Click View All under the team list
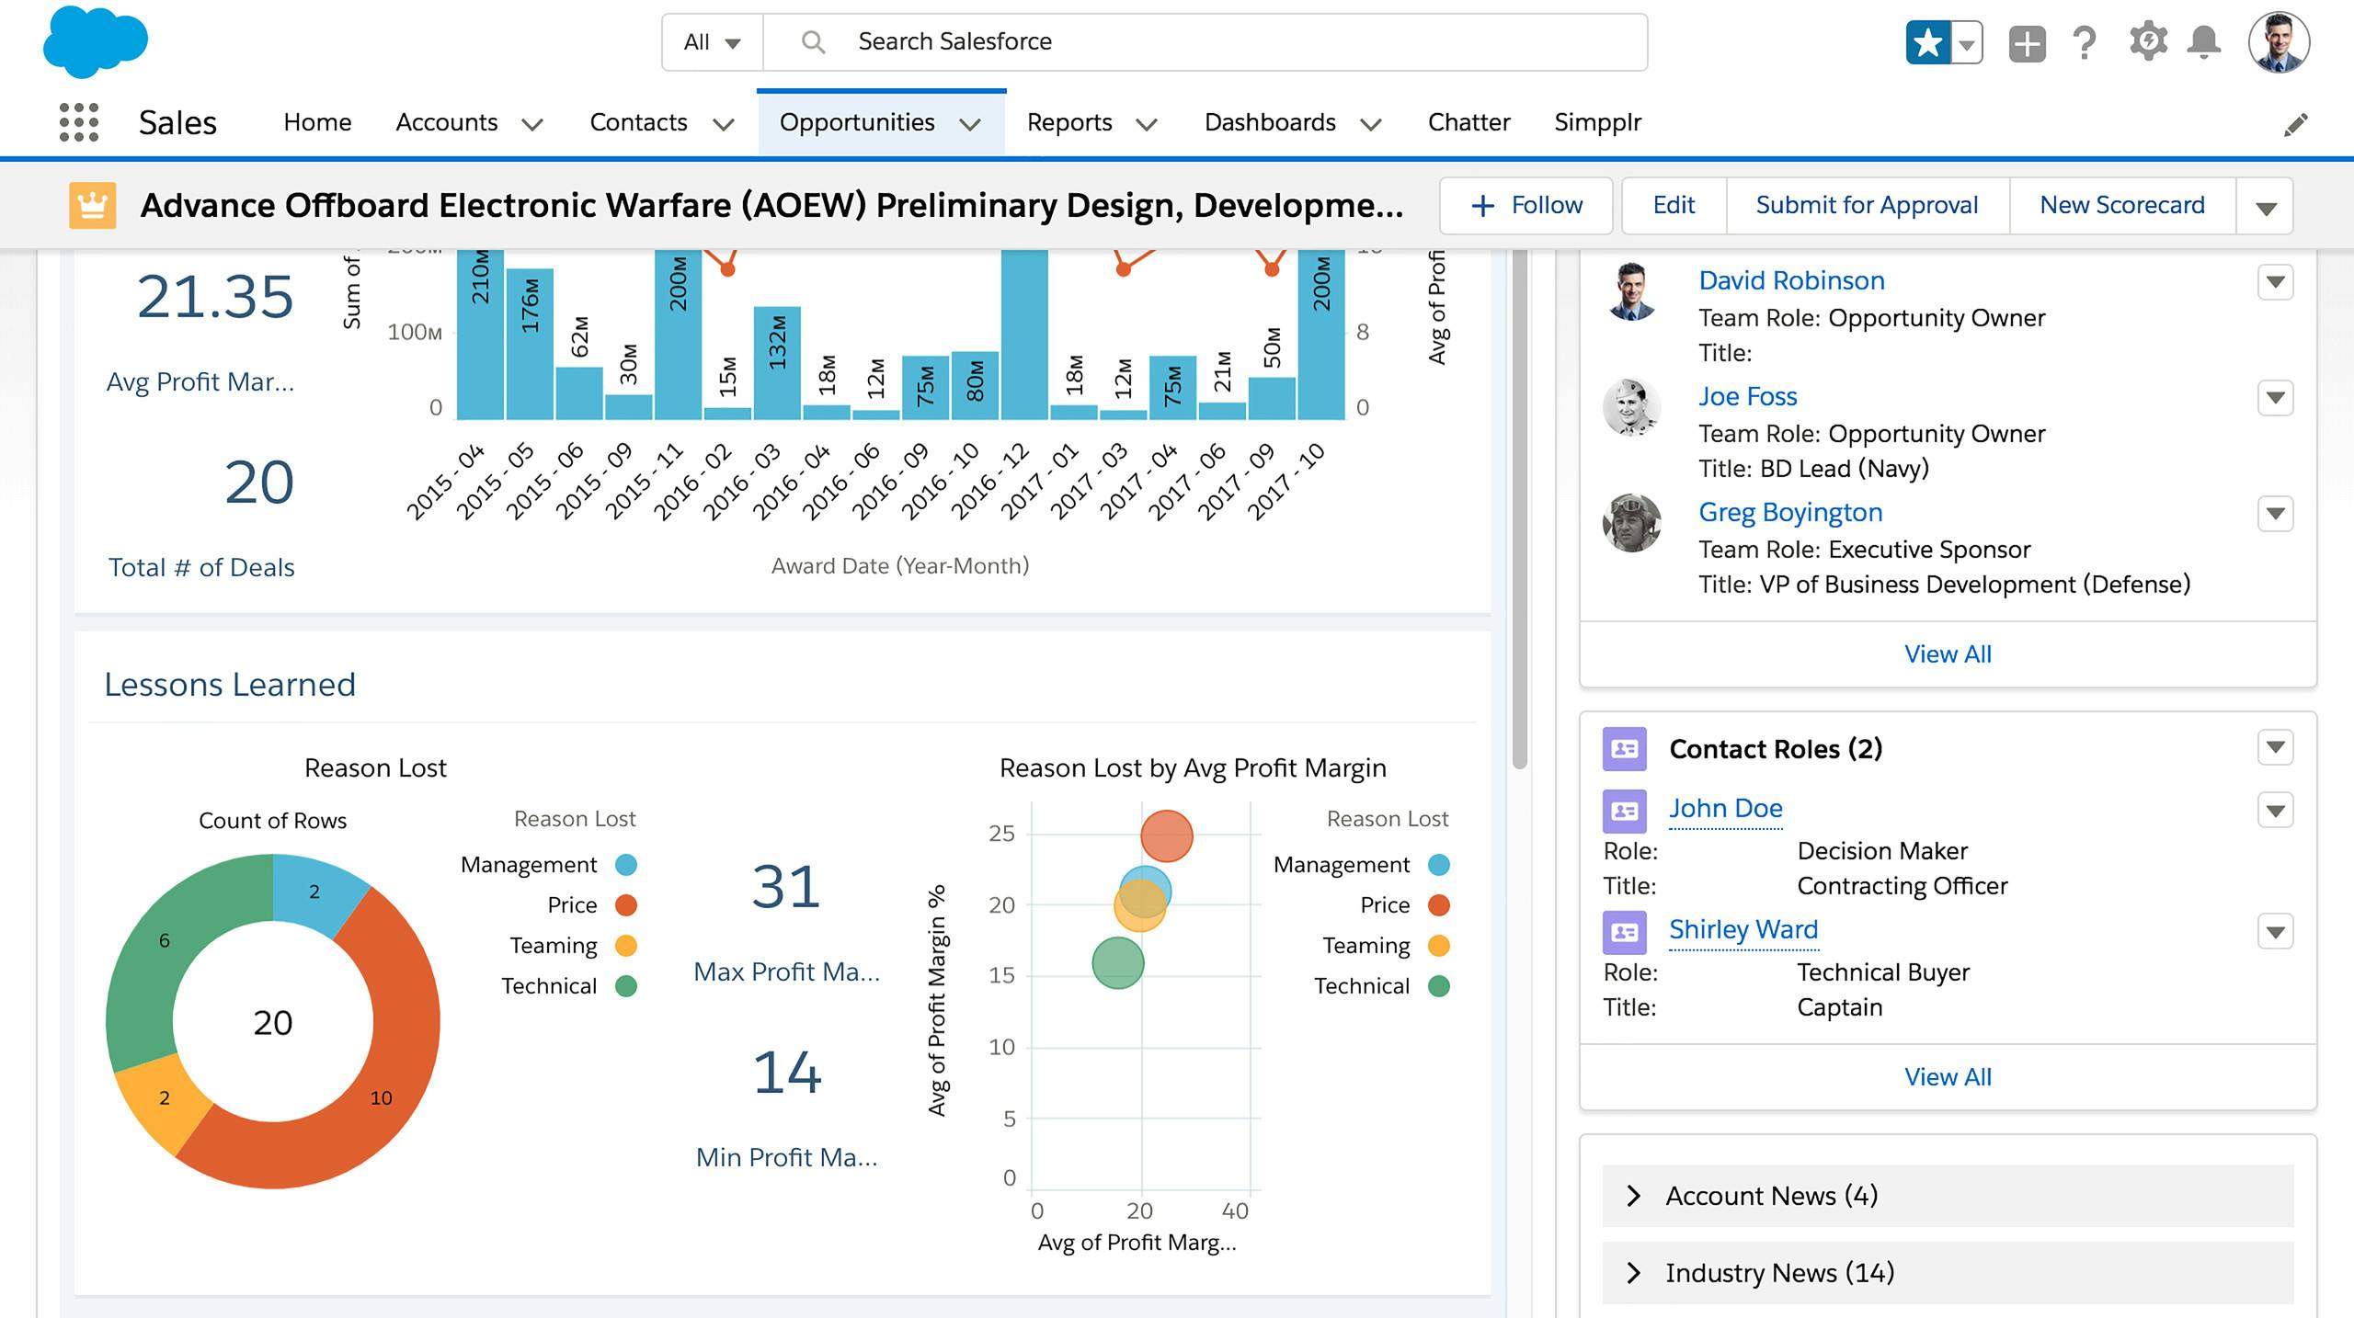The image size is (2354, 1318). coord(1948,654)
